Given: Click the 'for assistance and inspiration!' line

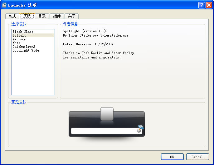Looking at the screenshot, I should [x=92, y=57].
